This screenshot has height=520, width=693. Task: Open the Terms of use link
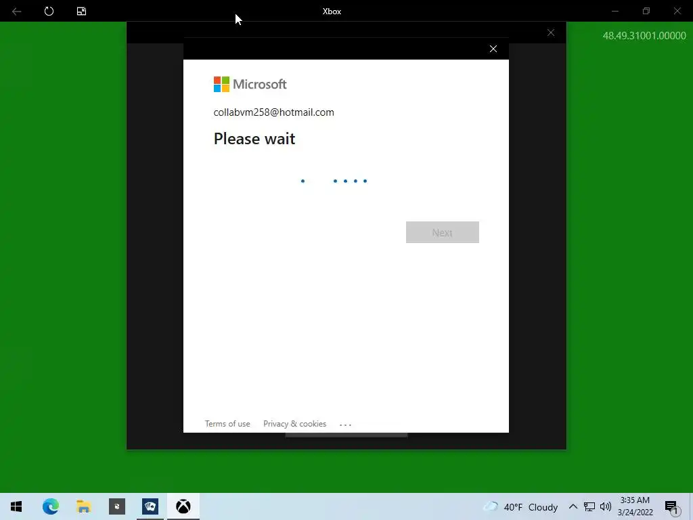(x=227, y=424)
